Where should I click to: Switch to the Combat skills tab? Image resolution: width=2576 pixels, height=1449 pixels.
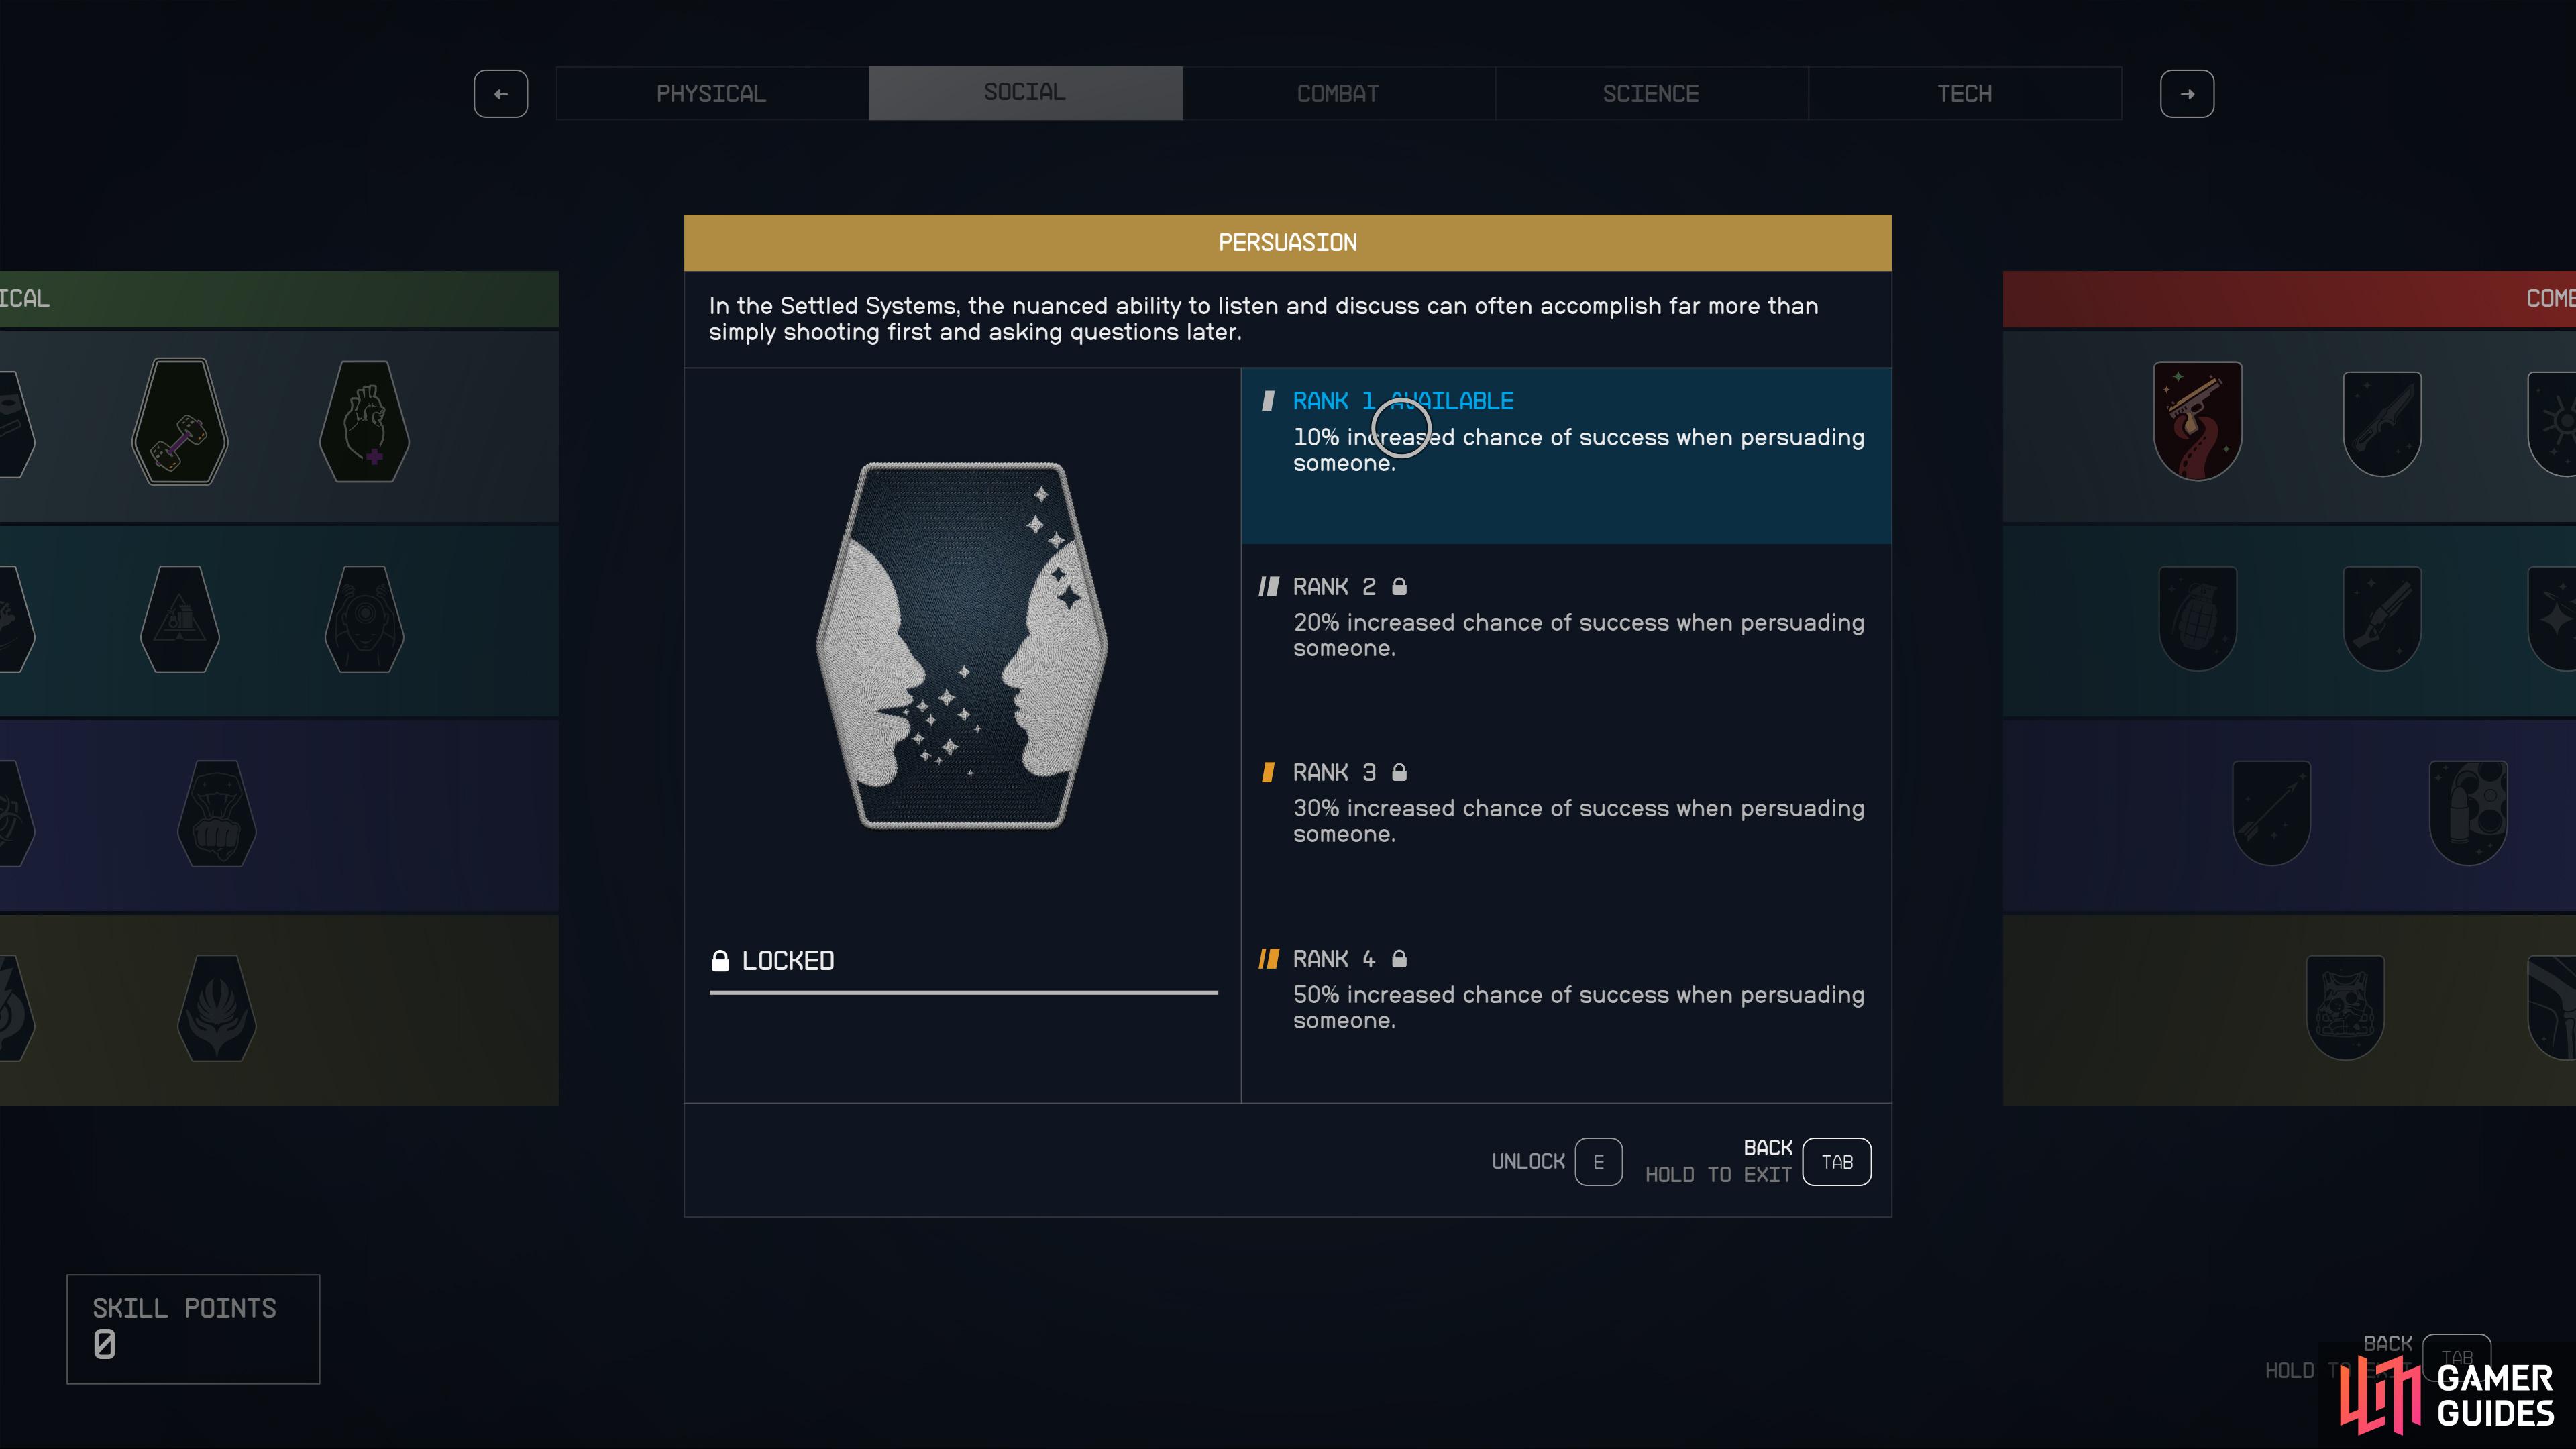(x=1338, y=92)
